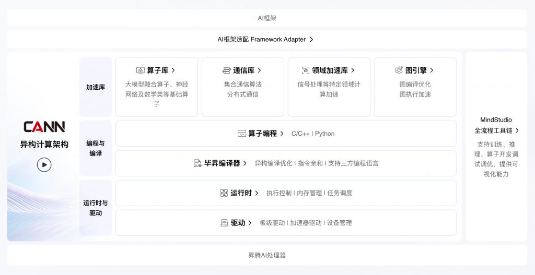Click the 算子编程 code window icon
This screenshot has height=275, width=535.
point(241,134)
